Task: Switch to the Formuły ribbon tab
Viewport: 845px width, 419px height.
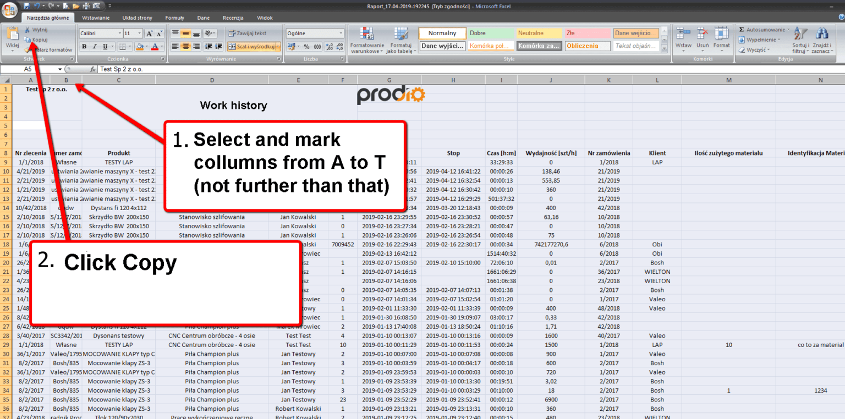Action: click(x=174, y=18)
